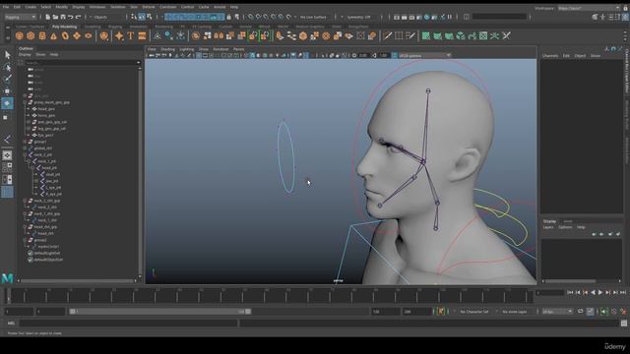This screenshot has height=354, width=630.
Task: Open the Channels menu in Channel Box
Action: click(x=550, y=56)
